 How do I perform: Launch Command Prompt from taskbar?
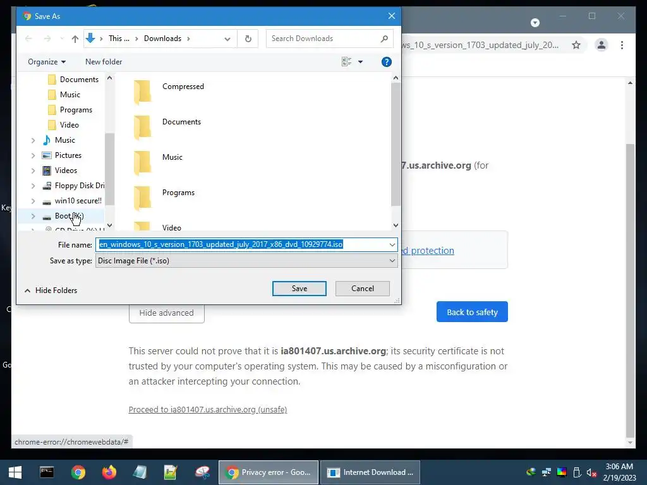point(47,472)
